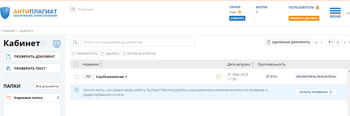The width and height of the screenshot is (350, 116).
Task: Go to ГЛАВНАЯ breadcrumb
Action: (x=8, y=31)
